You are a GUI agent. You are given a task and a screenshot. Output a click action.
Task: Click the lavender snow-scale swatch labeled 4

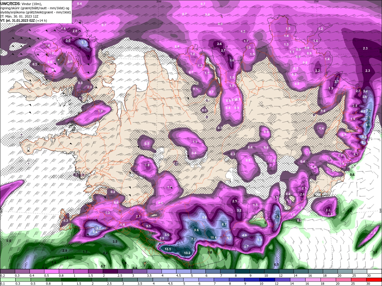169,271
